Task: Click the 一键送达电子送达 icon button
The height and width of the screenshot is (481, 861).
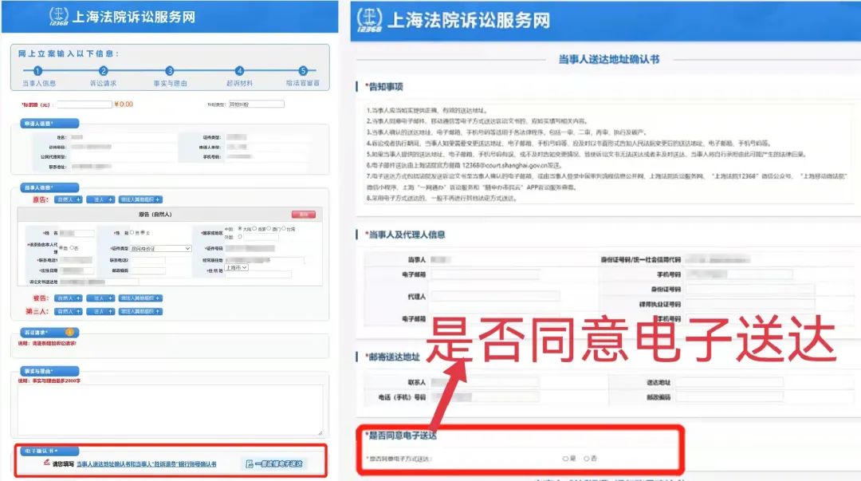Action: [274, 463]
